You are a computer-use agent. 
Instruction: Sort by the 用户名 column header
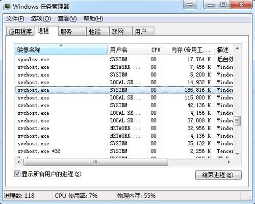click(127, 49)
